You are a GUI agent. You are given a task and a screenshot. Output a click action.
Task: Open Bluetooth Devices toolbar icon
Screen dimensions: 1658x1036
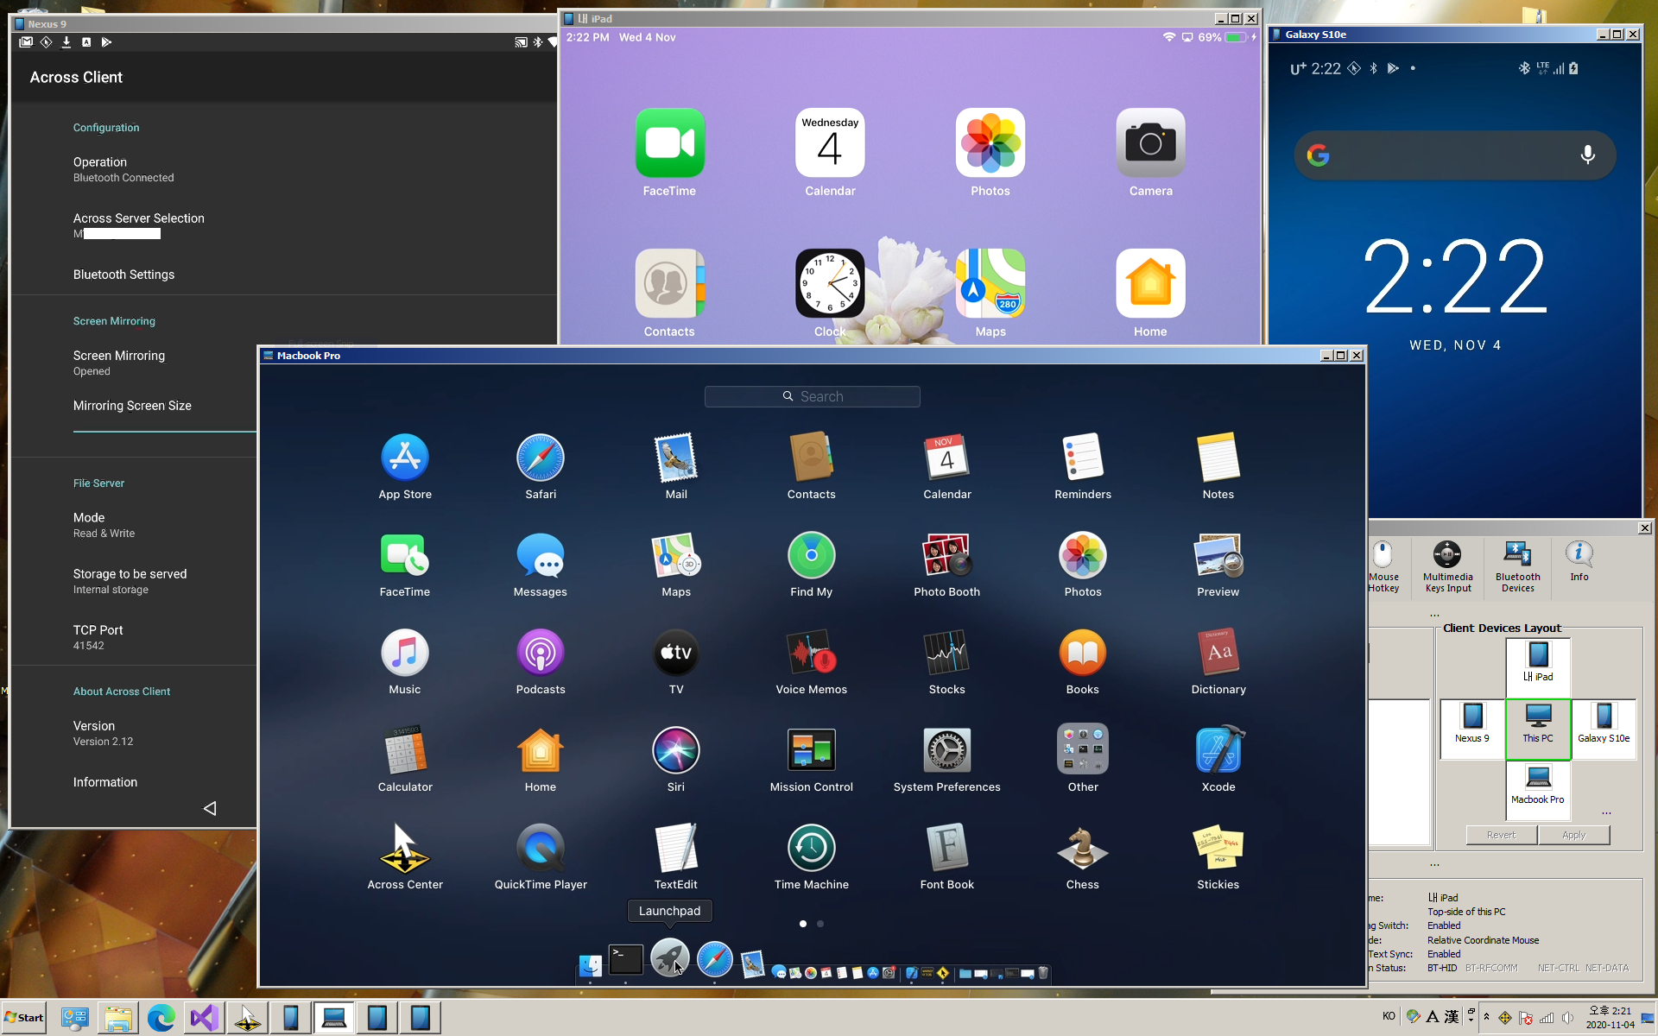(x=1517, y=565)
